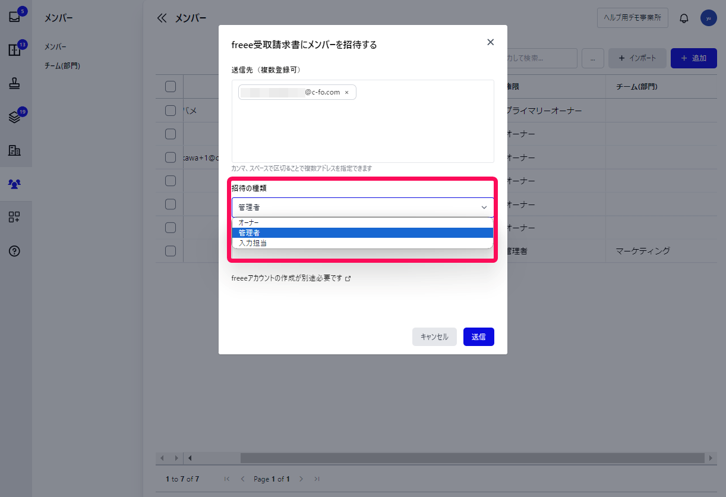
Task: Open the help question mark icon
Action: [x=15, y=251]
